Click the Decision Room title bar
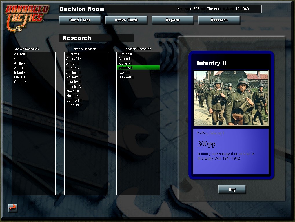The height and width of the screenshot is (222, 295). [160, 9]
